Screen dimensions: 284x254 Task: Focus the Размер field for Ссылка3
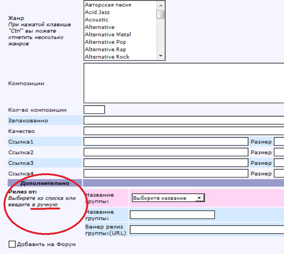point(279,163)
